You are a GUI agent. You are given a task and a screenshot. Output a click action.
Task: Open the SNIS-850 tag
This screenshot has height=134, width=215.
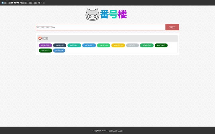pyautogui.click(x=60, y=45)
